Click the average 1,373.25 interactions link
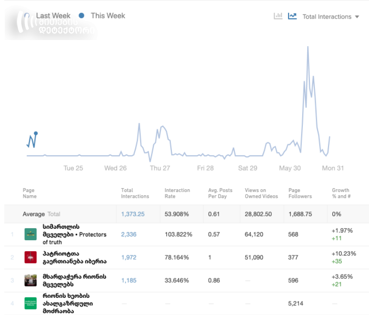Screen dimensions: 369x315 pos(133,214)
